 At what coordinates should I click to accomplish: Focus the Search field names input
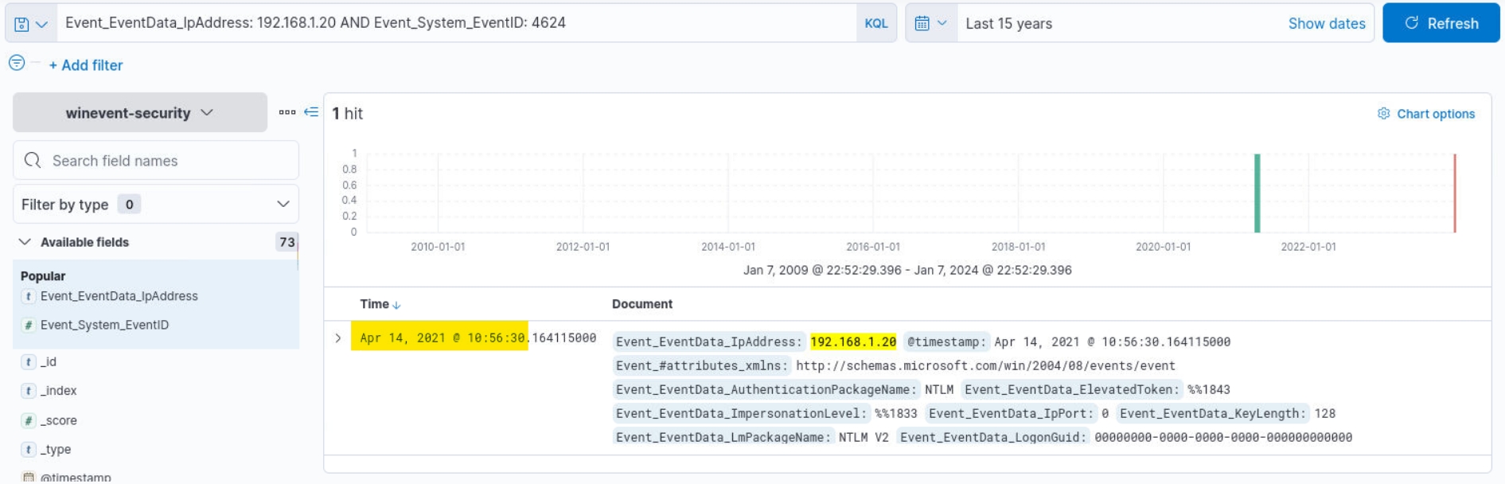coord(167,161)
